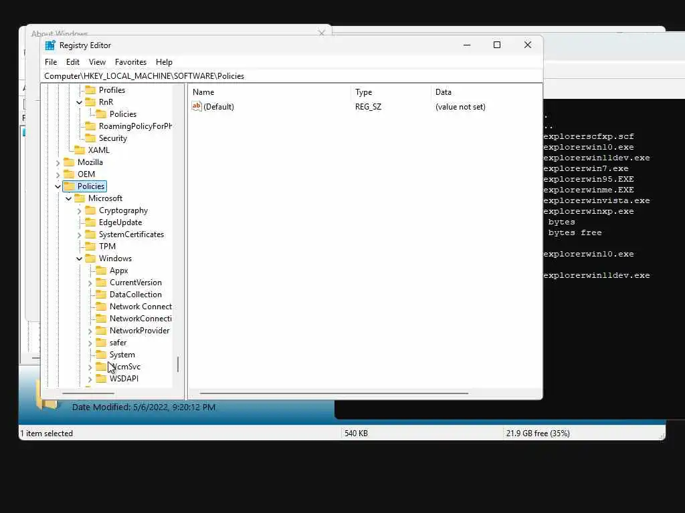
Task: Click the (value not set) data cell
Action: pos(460,107)
